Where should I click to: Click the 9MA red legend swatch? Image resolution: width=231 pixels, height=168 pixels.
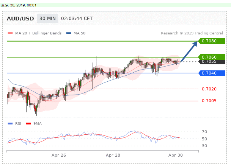(28, 124)
